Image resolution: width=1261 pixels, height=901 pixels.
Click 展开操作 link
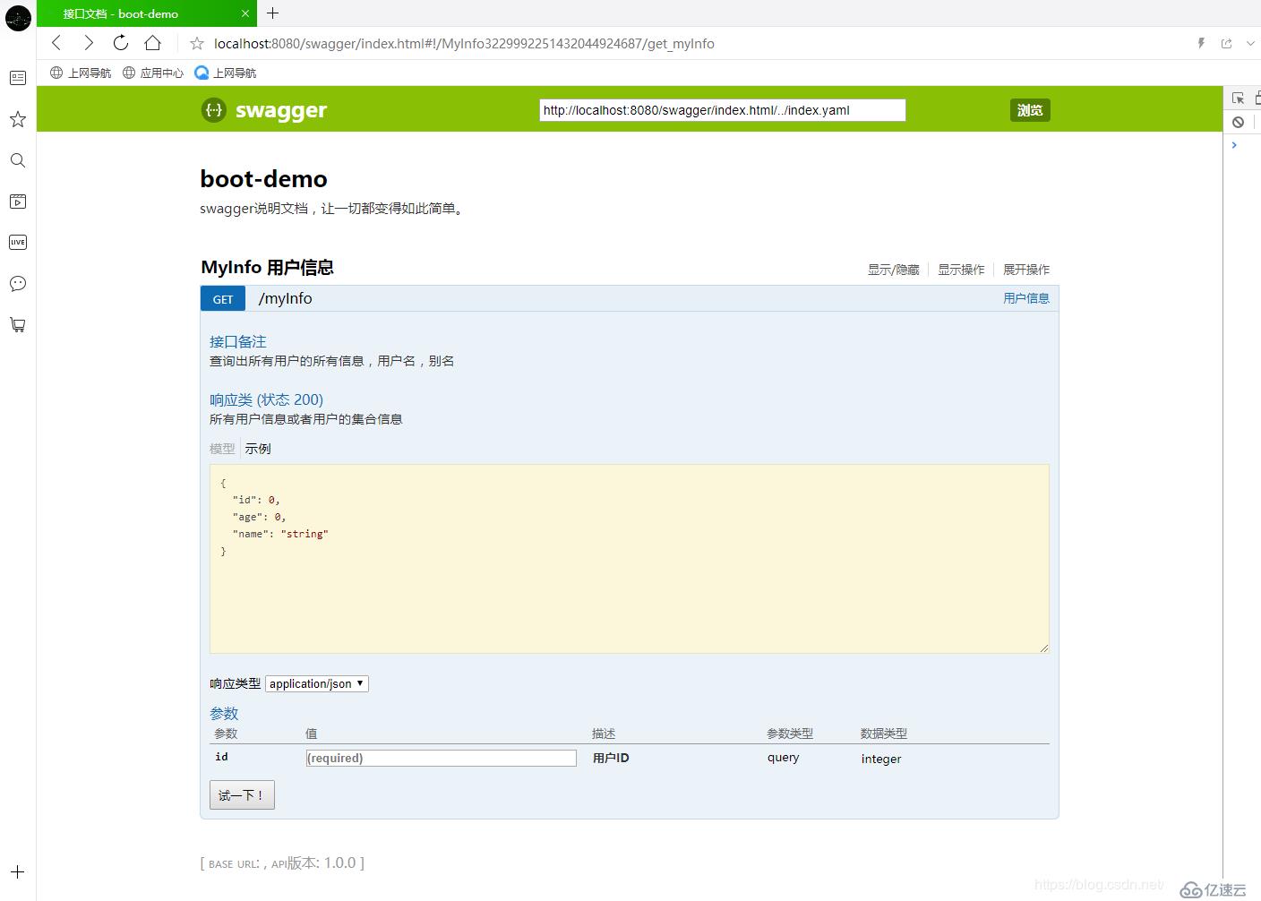[x=1026, y=270]
